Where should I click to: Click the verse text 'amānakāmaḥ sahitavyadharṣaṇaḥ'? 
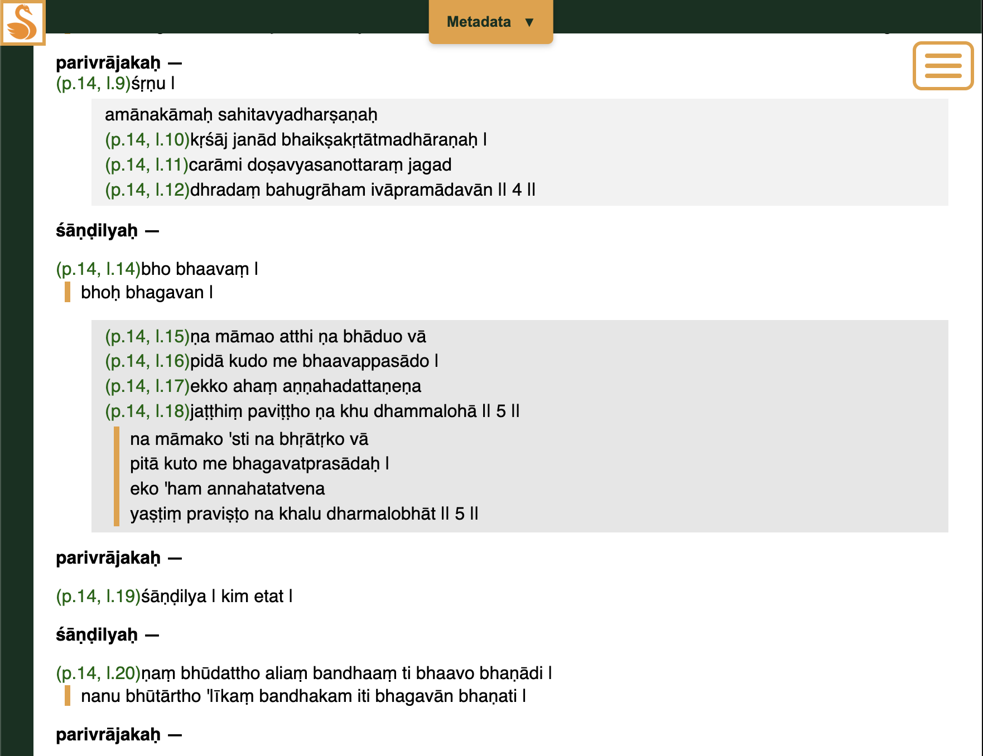pyautogui.click(x=241, y=114)
